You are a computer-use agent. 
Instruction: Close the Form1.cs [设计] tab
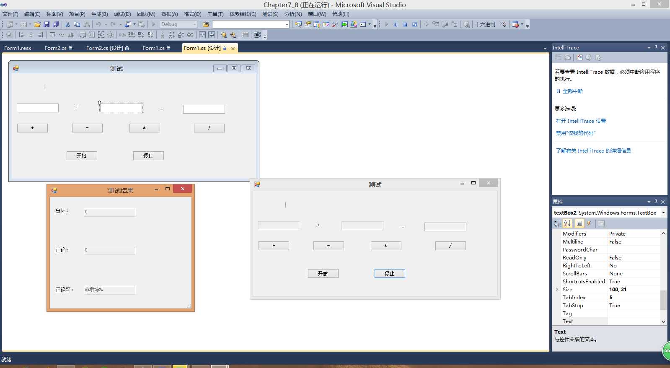233,48
